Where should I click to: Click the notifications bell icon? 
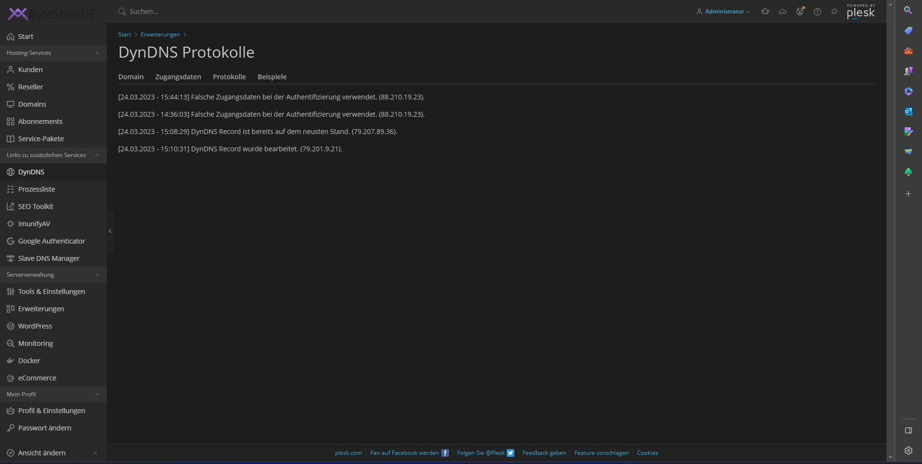[765, 12]
